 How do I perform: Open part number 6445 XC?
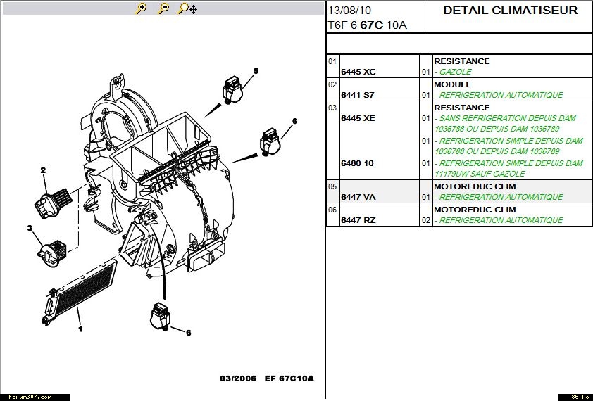coord(358,72)
